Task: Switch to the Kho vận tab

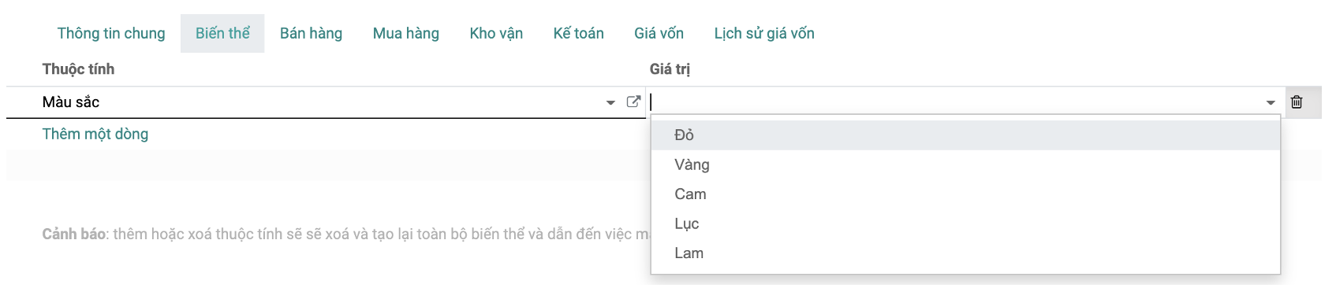Action: click(x=496, y=33)
